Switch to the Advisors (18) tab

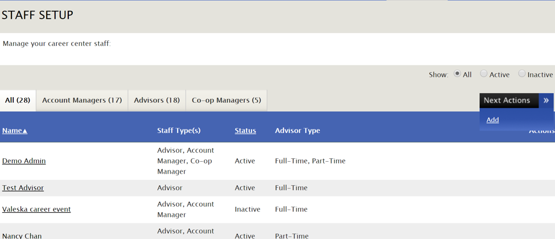tap(157, 100)
